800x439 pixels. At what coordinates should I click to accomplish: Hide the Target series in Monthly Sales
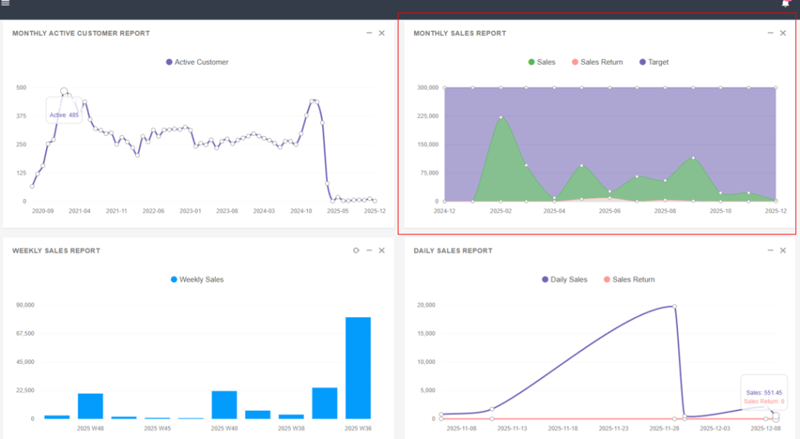[653, 62]
